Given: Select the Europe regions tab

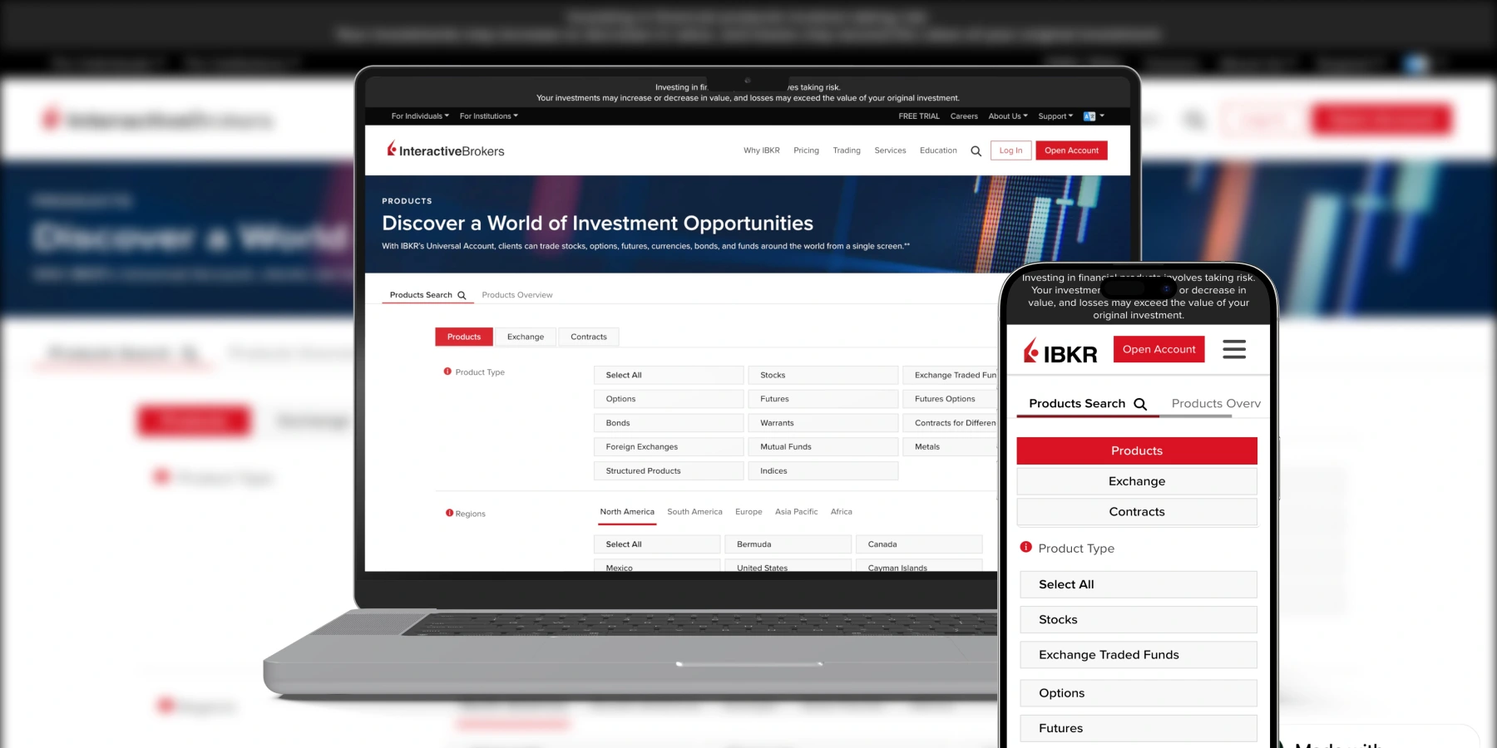Looking at the screenshot, I should click(748, 512).
